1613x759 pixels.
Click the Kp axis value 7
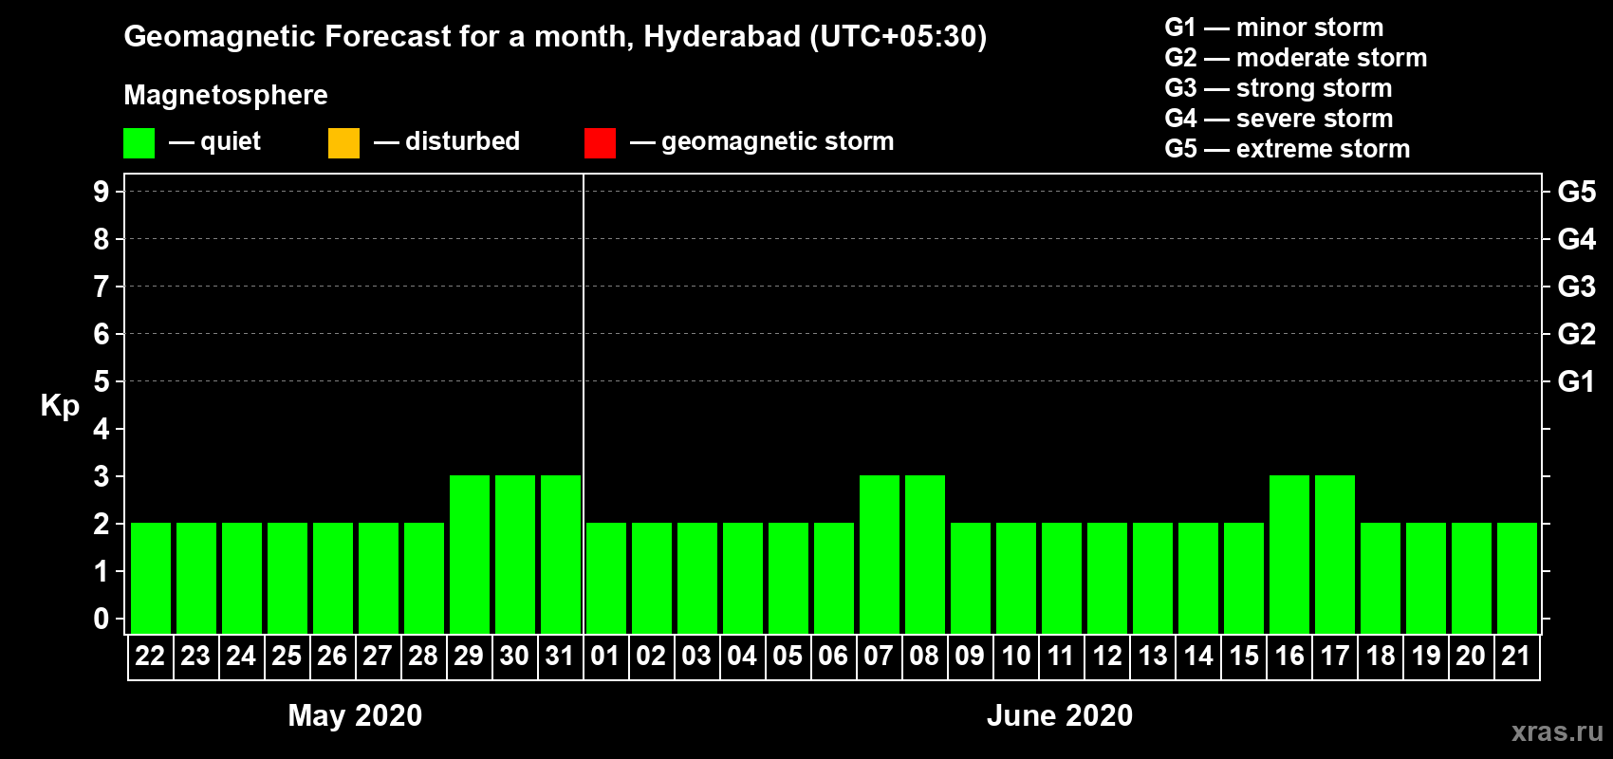pos(102,287)
